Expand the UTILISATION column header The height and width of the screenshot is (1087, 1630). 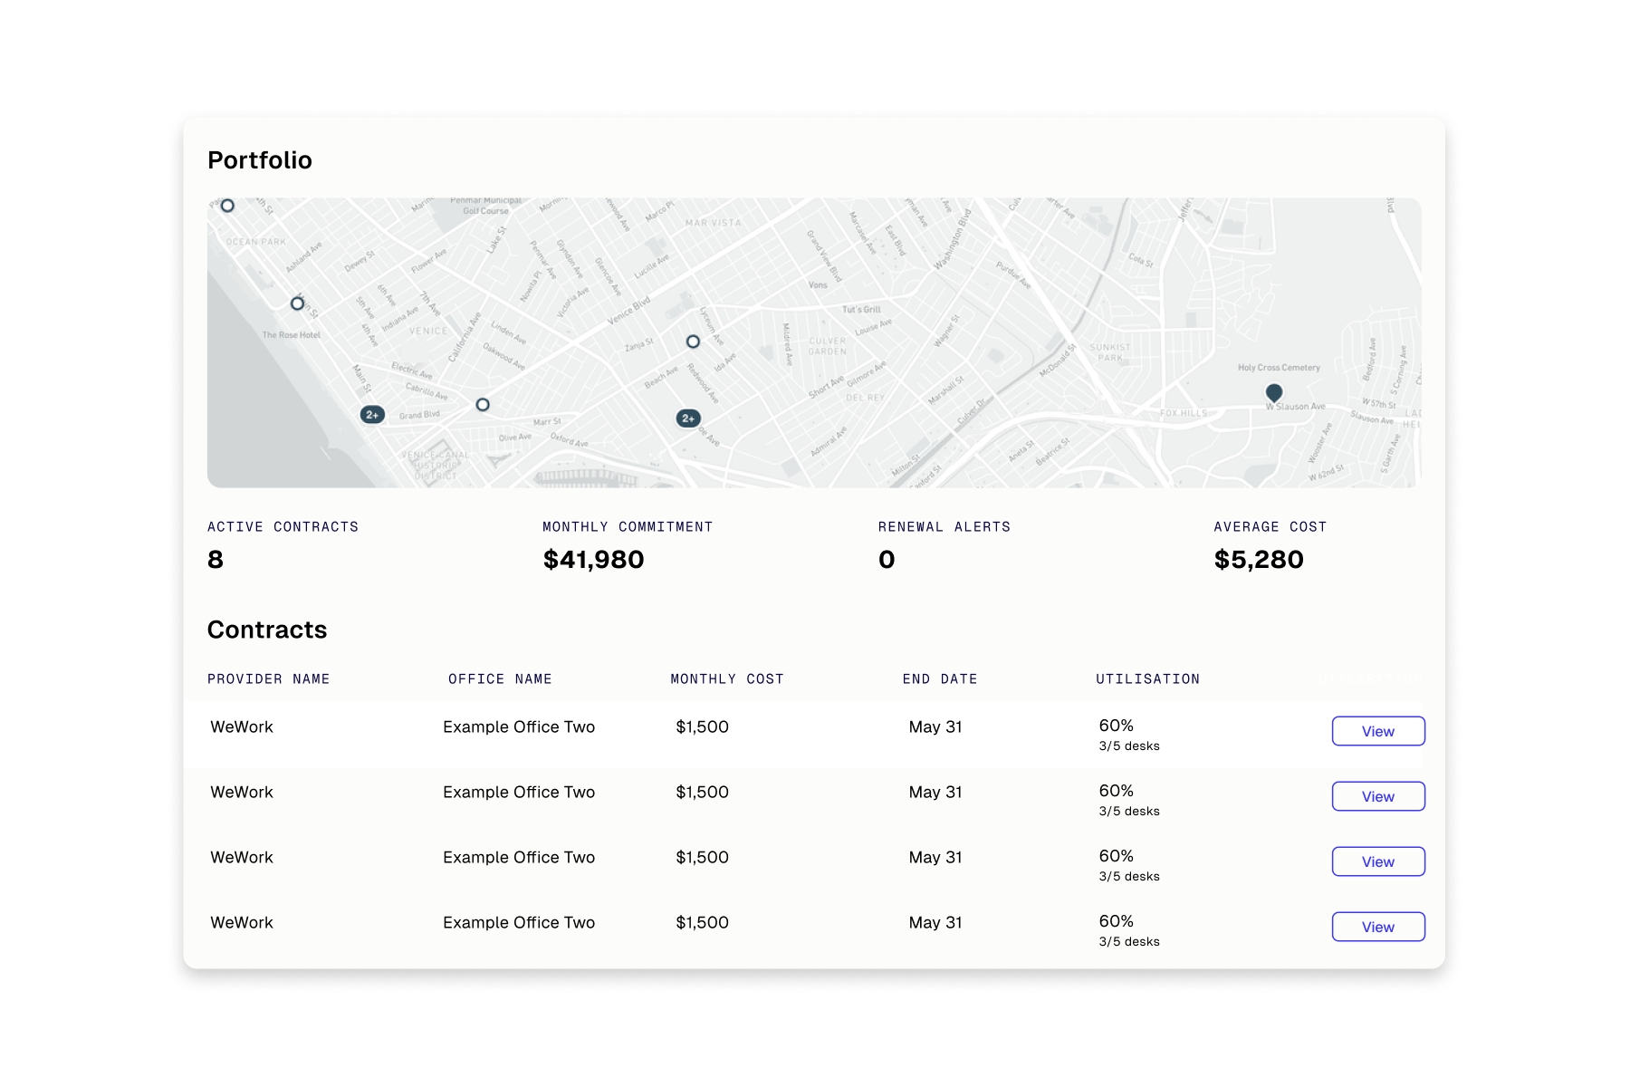click(1147, 678)
